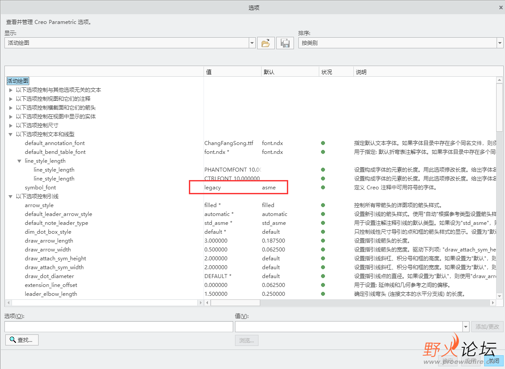Image resolution: width=505 pixels, height=369 pixels.
Task: Expand 以下选项控制与其他选项无关的文本 group
Action: (11, 90)
